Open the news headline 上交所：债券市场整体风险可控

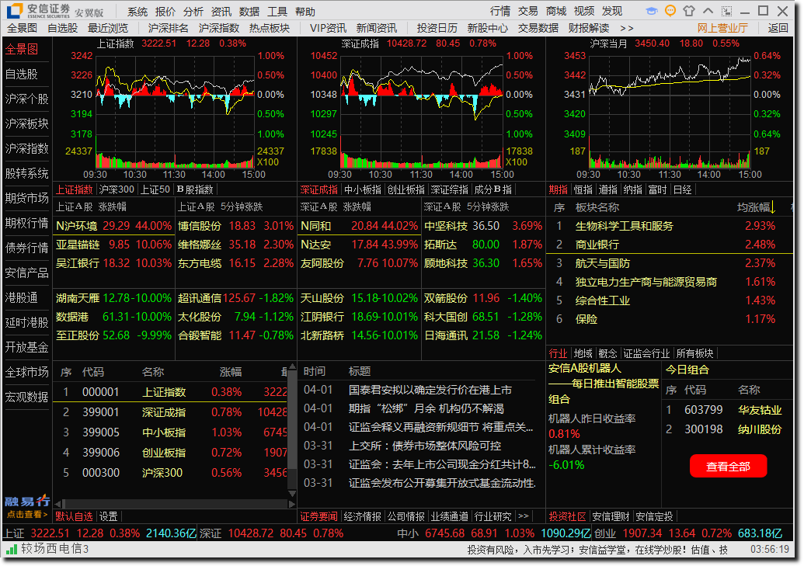pyautogui.click(x=425, y=446)
